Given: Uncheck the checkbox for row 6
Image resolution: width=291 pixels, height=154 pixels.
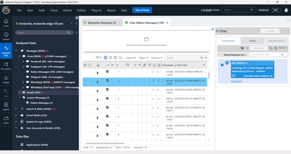Looking at the screenshot, I should point(107,116).
